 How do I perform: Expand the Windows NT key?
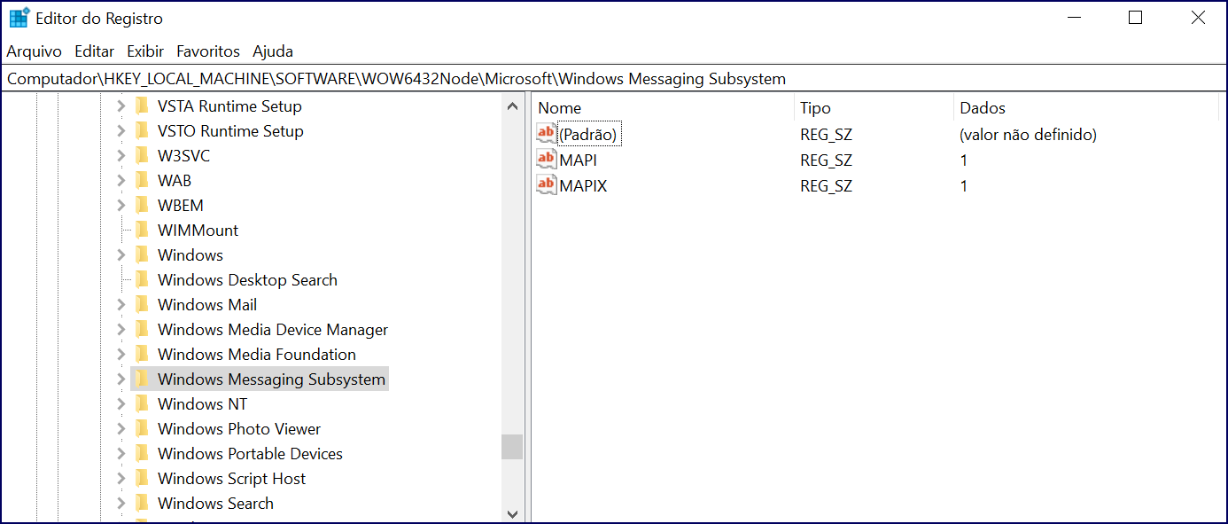coord(121,404)
